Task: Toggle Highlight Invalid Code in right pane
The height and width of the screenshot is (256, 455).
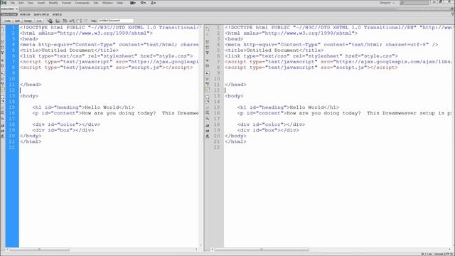Action: [x=207, y=79]
